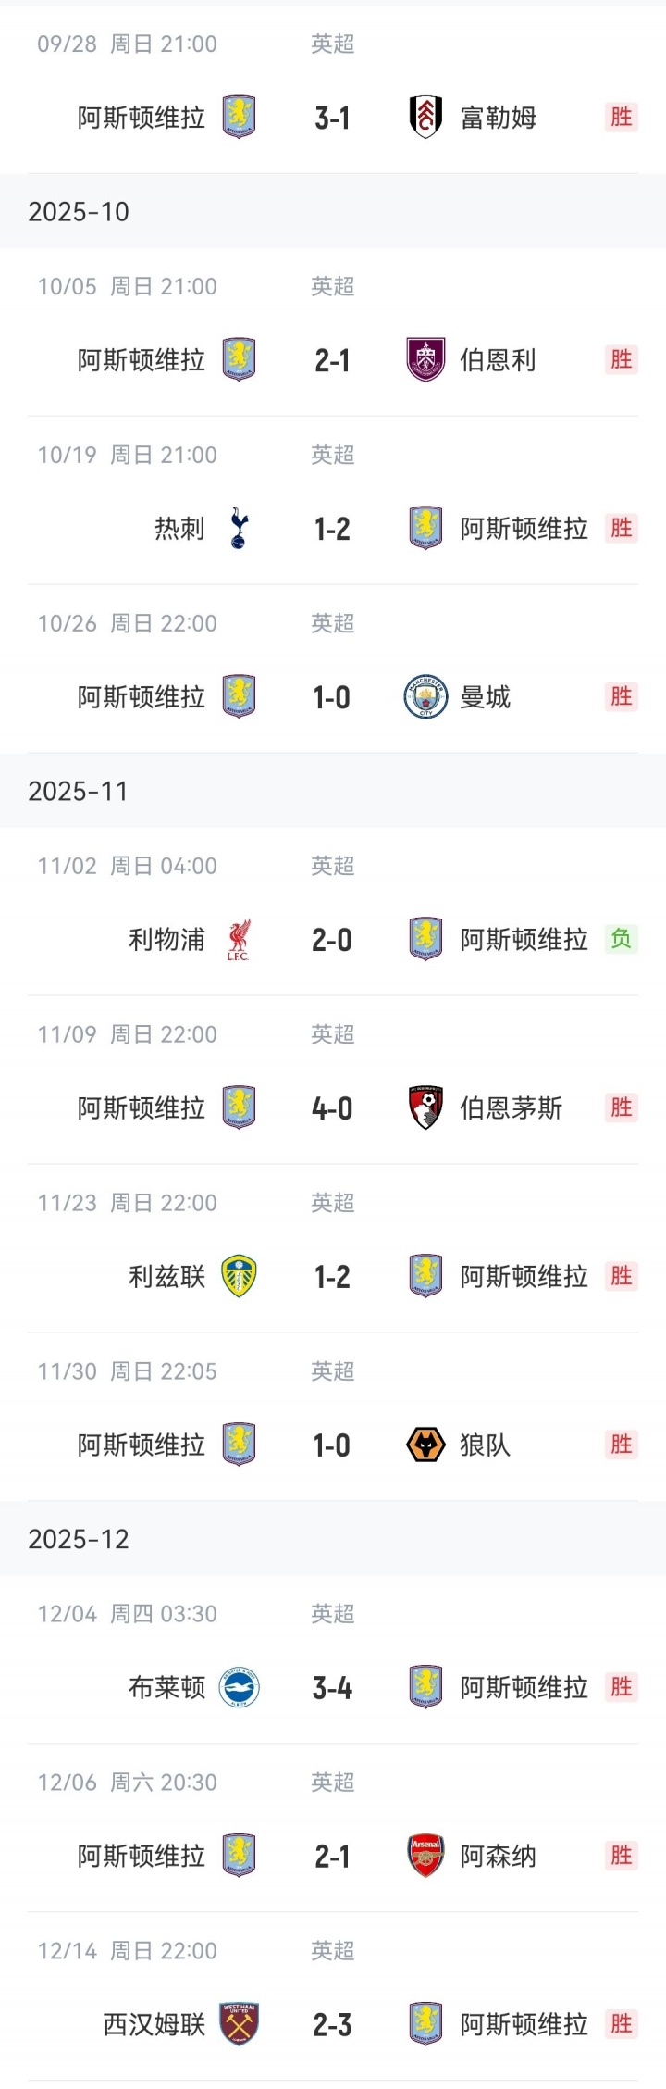Click the Leeds United badge

click(239, 1277)
